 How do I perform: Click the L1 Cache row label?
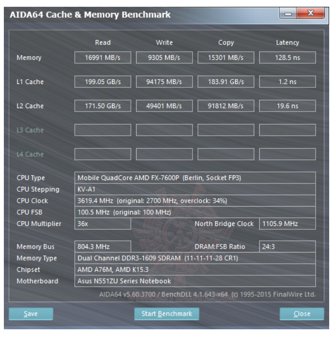30,82
